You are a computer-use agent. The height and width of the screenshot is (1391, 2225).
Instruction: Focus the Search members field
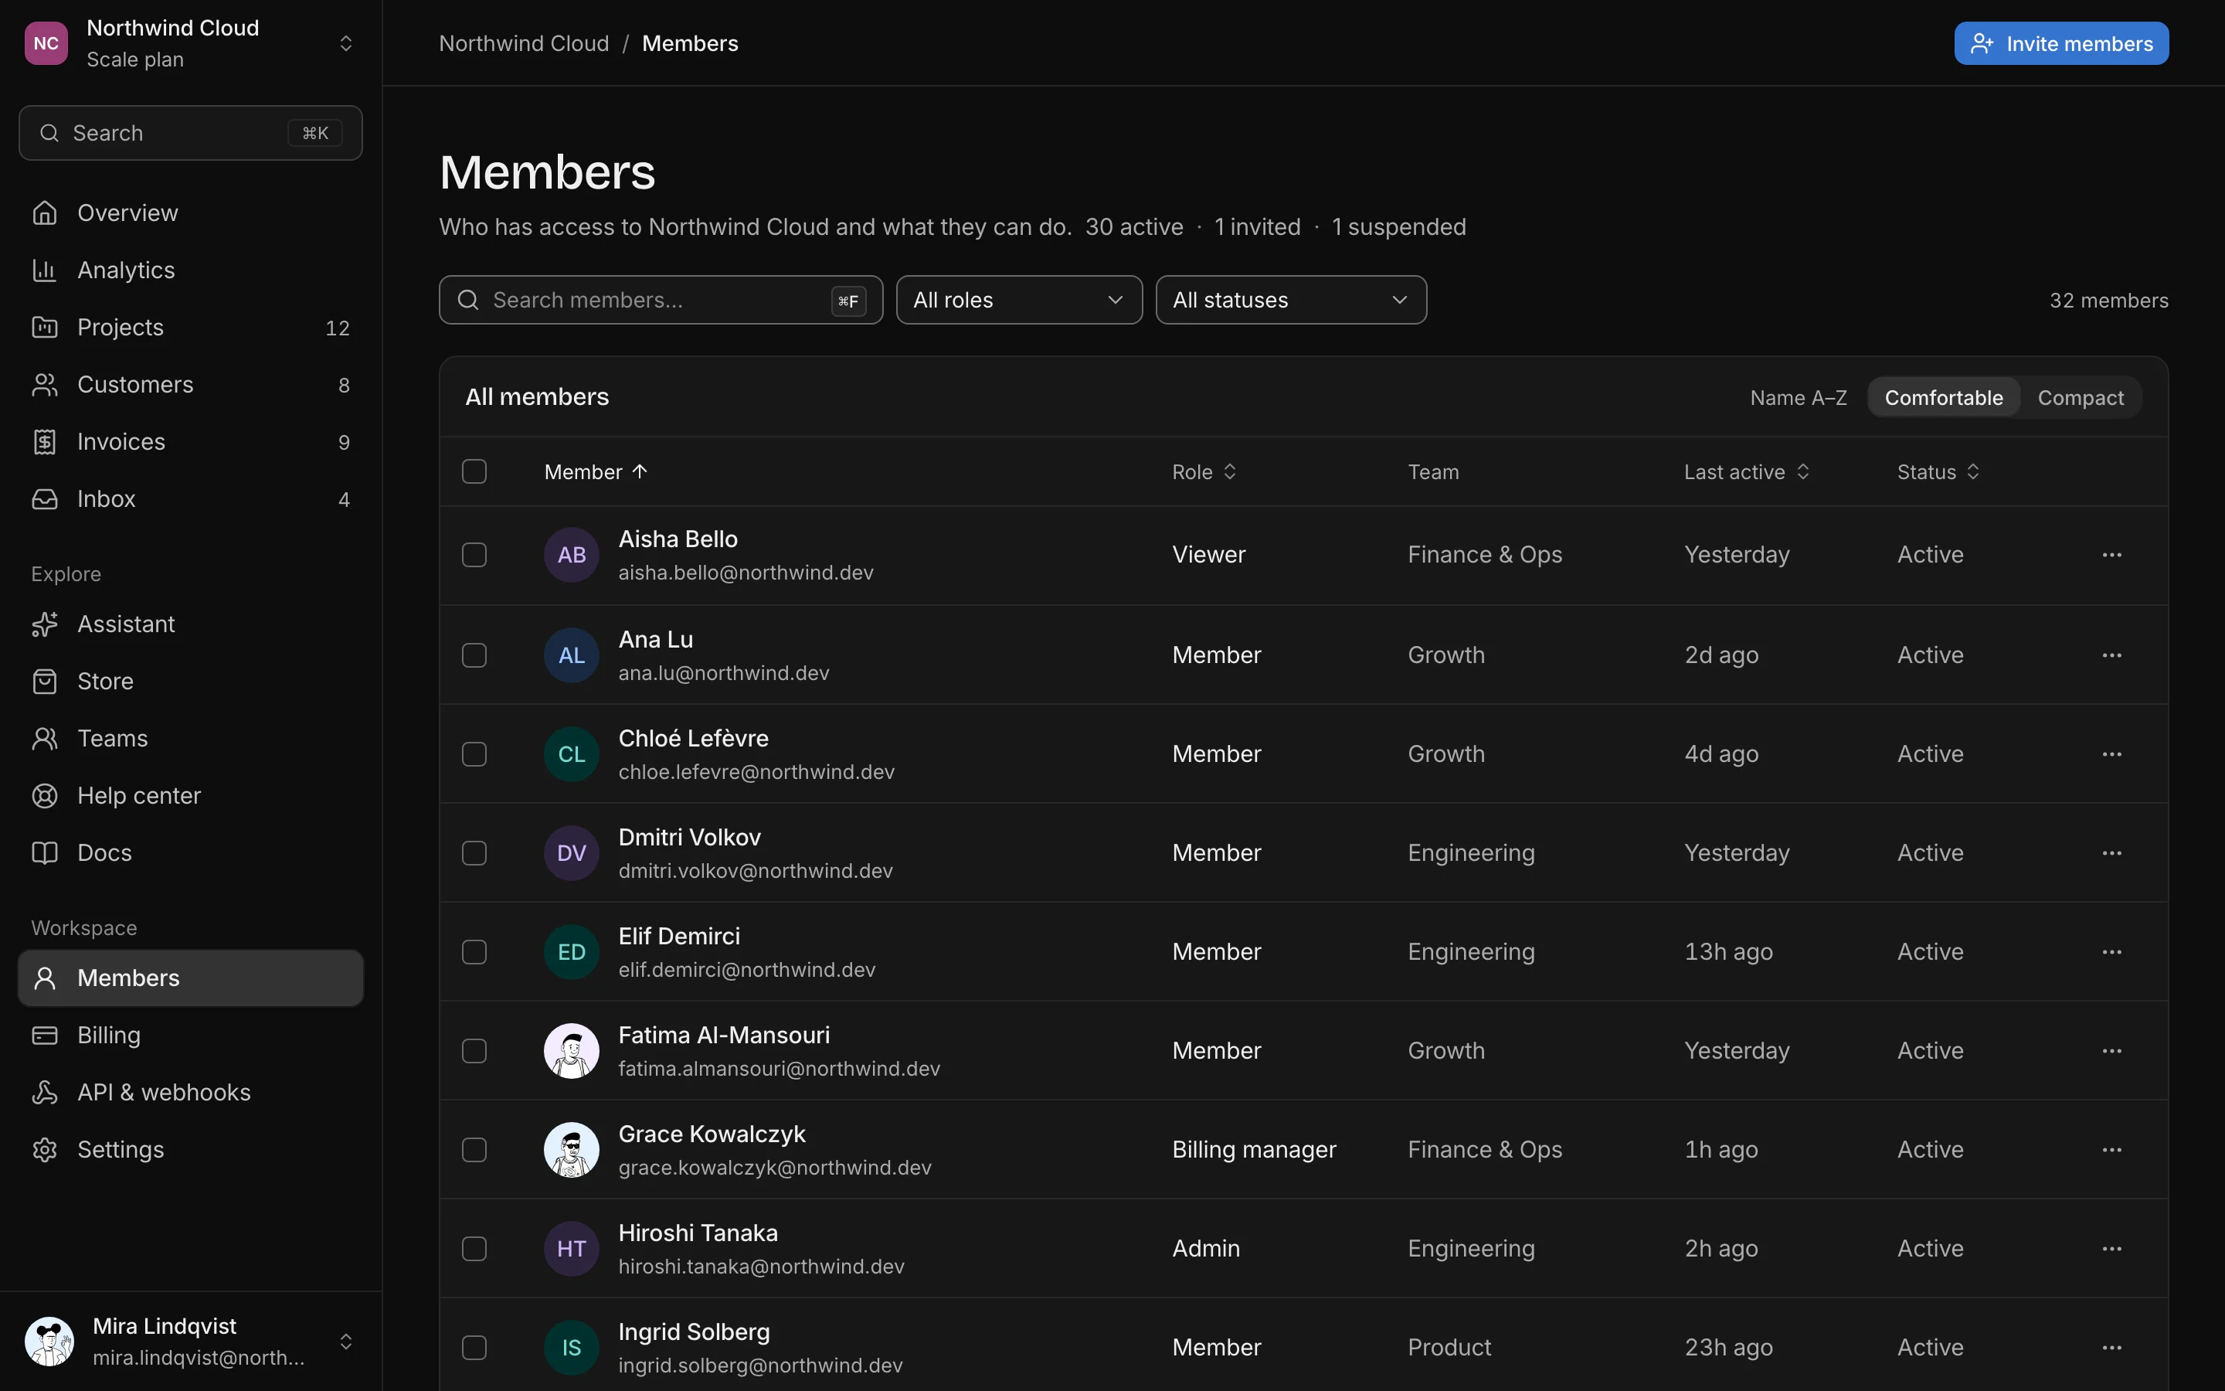click(661, 300)
